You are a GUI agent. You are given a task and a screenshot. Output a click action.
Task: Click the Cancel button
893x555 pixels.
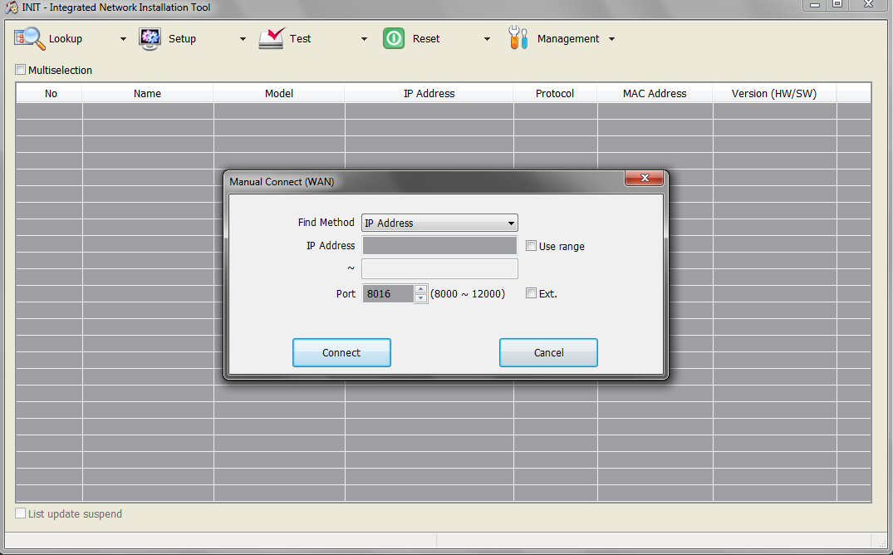pos(548,353)
